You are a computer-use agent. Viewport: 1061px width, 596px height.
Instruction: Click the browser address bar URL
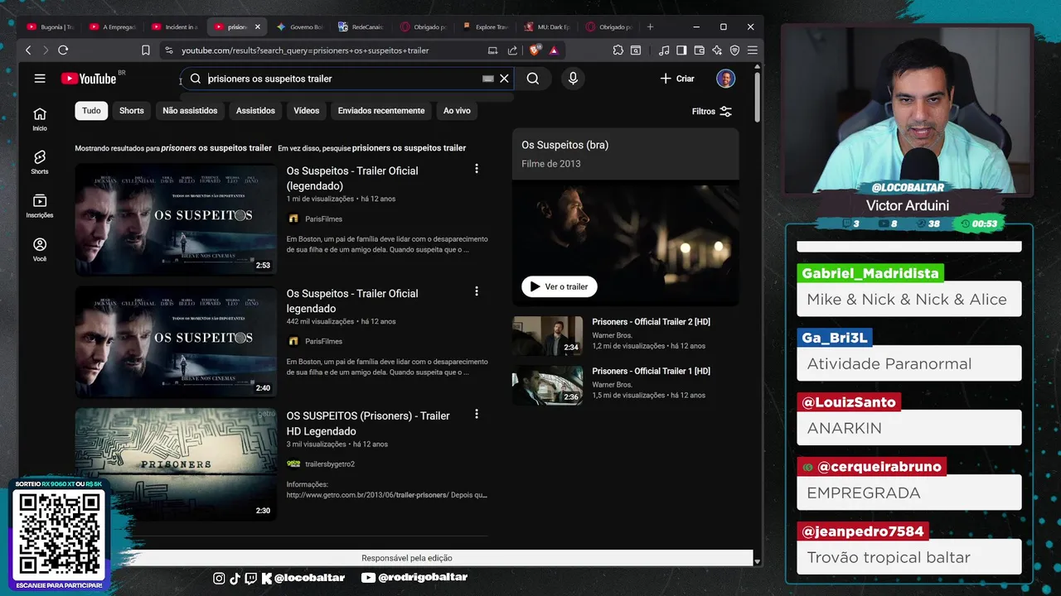[305, 50]
